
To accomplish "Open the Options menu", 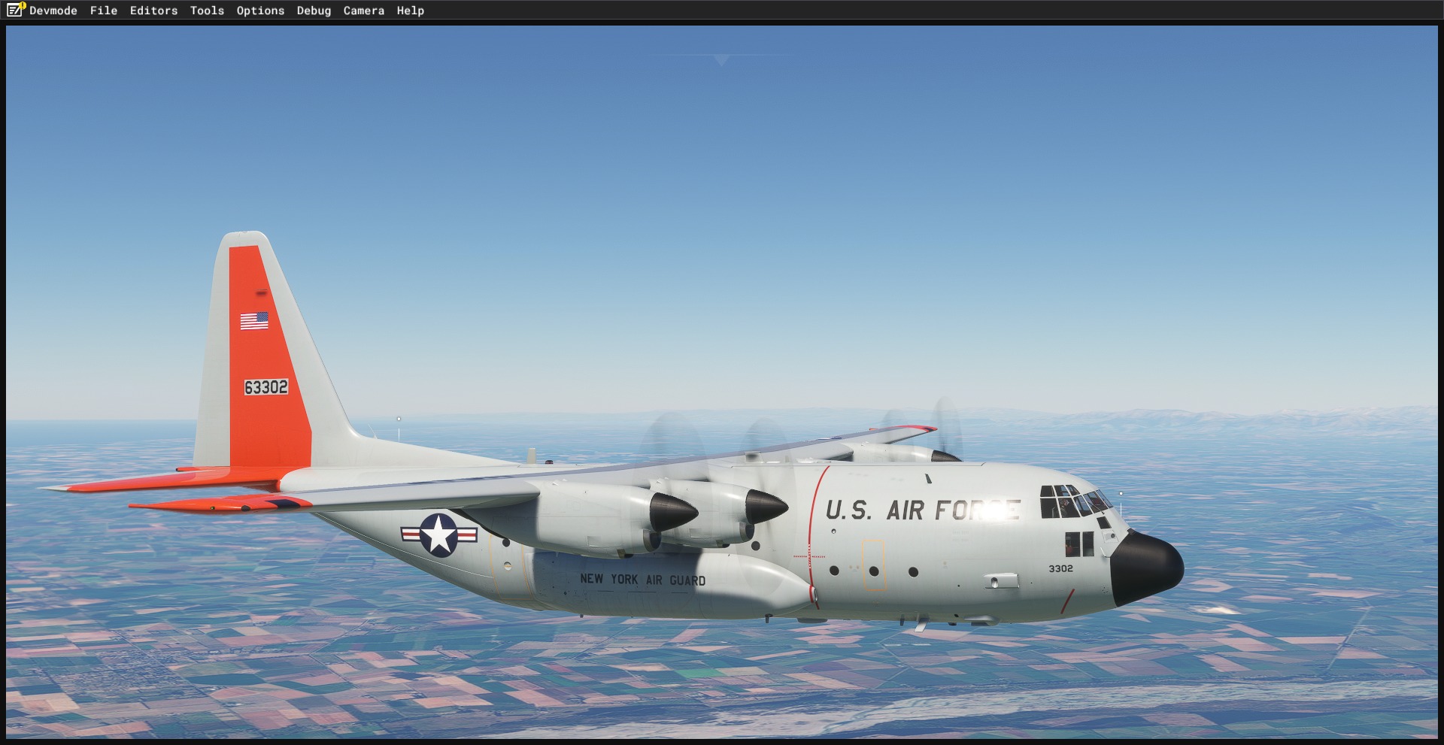I will [x=260, y=11].
